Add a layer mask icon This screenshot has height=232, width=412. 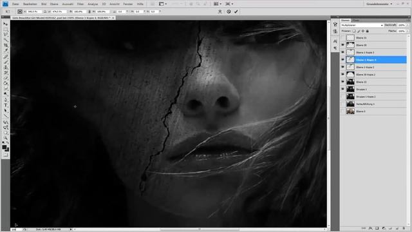point(377,228)
